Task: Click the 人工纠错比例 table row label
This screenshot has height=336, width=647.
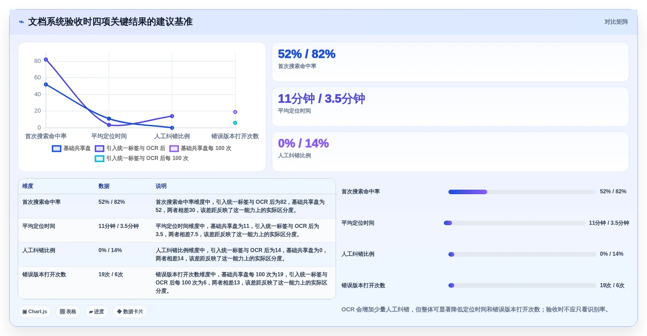Action: click(39, 250)
